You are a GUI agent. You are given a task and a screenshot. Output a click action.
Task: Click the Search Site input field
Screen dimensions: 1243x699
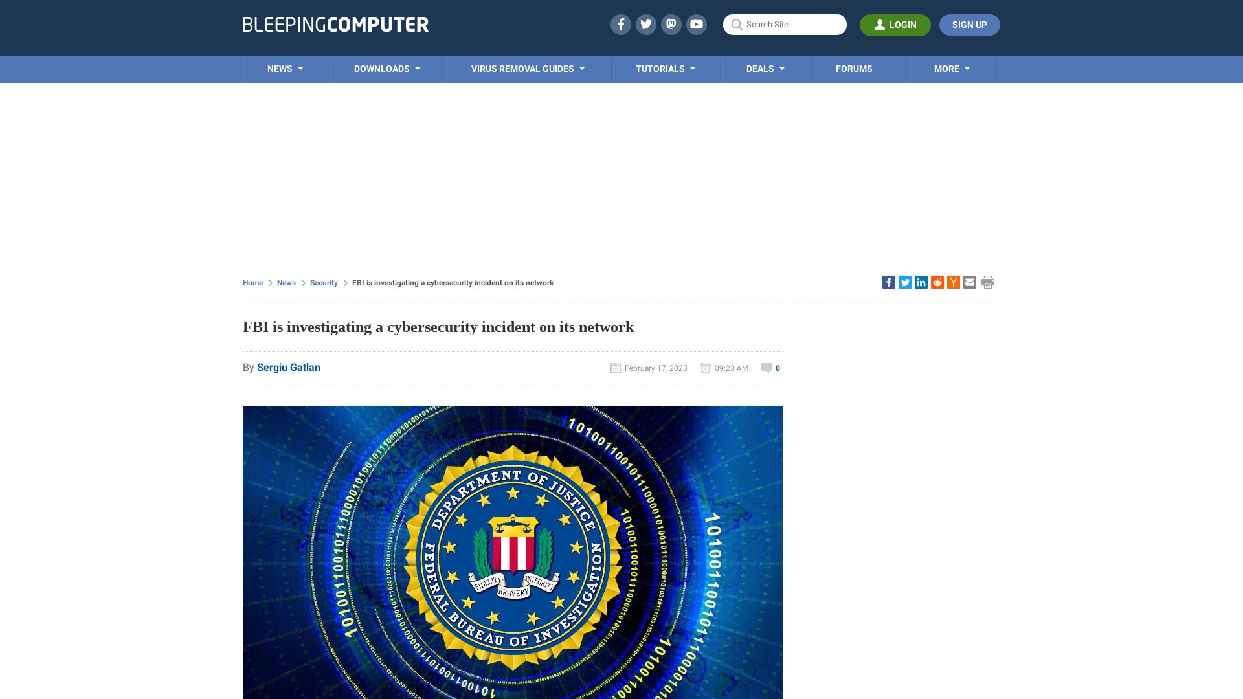click(785, 24)
